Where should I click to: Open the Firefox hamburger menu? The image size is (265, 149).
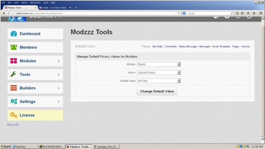coord(261,13)
